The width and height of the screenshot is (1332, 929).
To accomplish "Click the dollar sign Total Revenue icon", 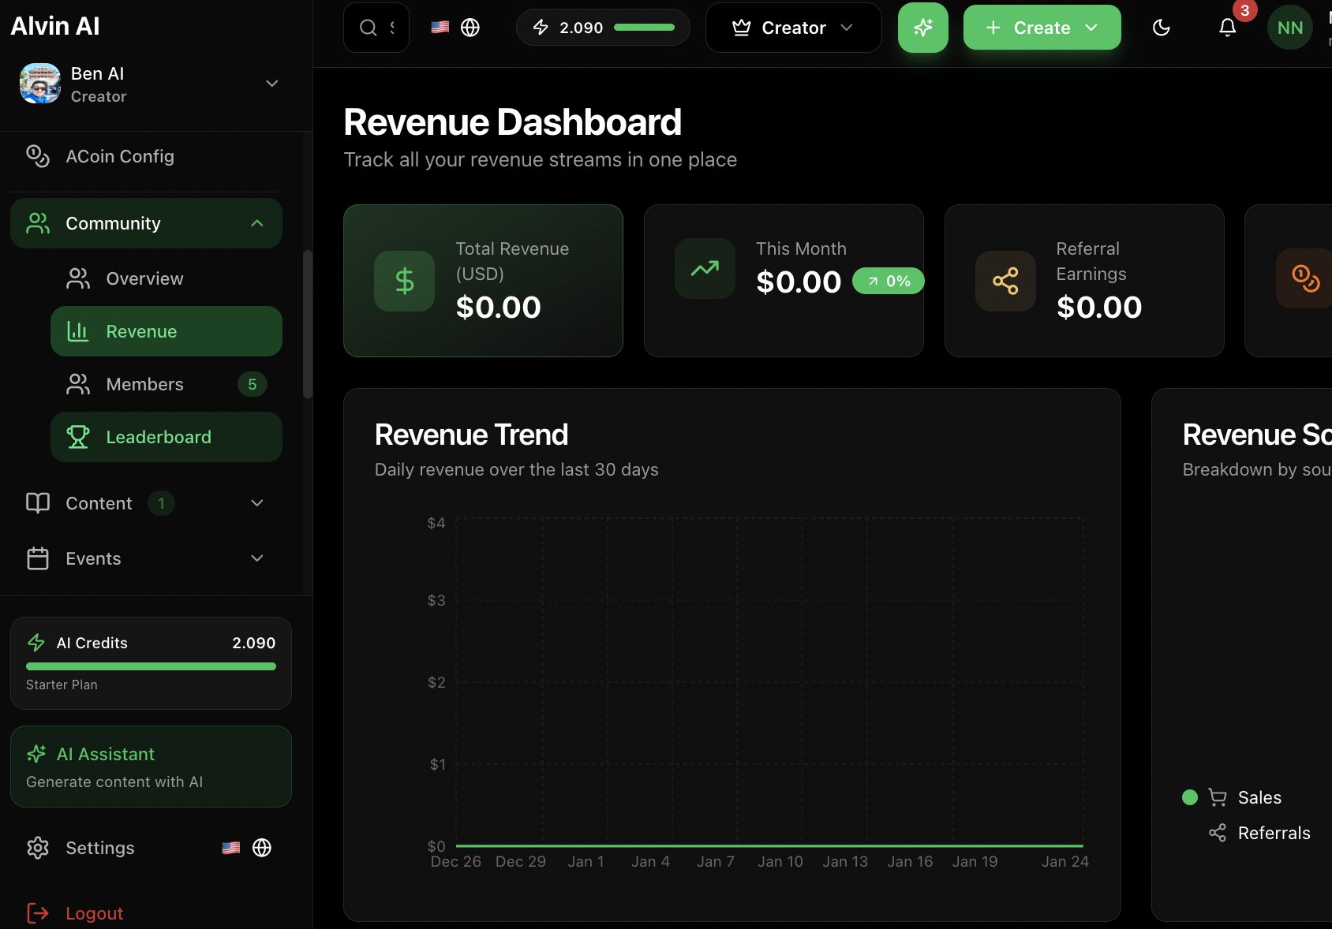I will (x=405, y=281).
